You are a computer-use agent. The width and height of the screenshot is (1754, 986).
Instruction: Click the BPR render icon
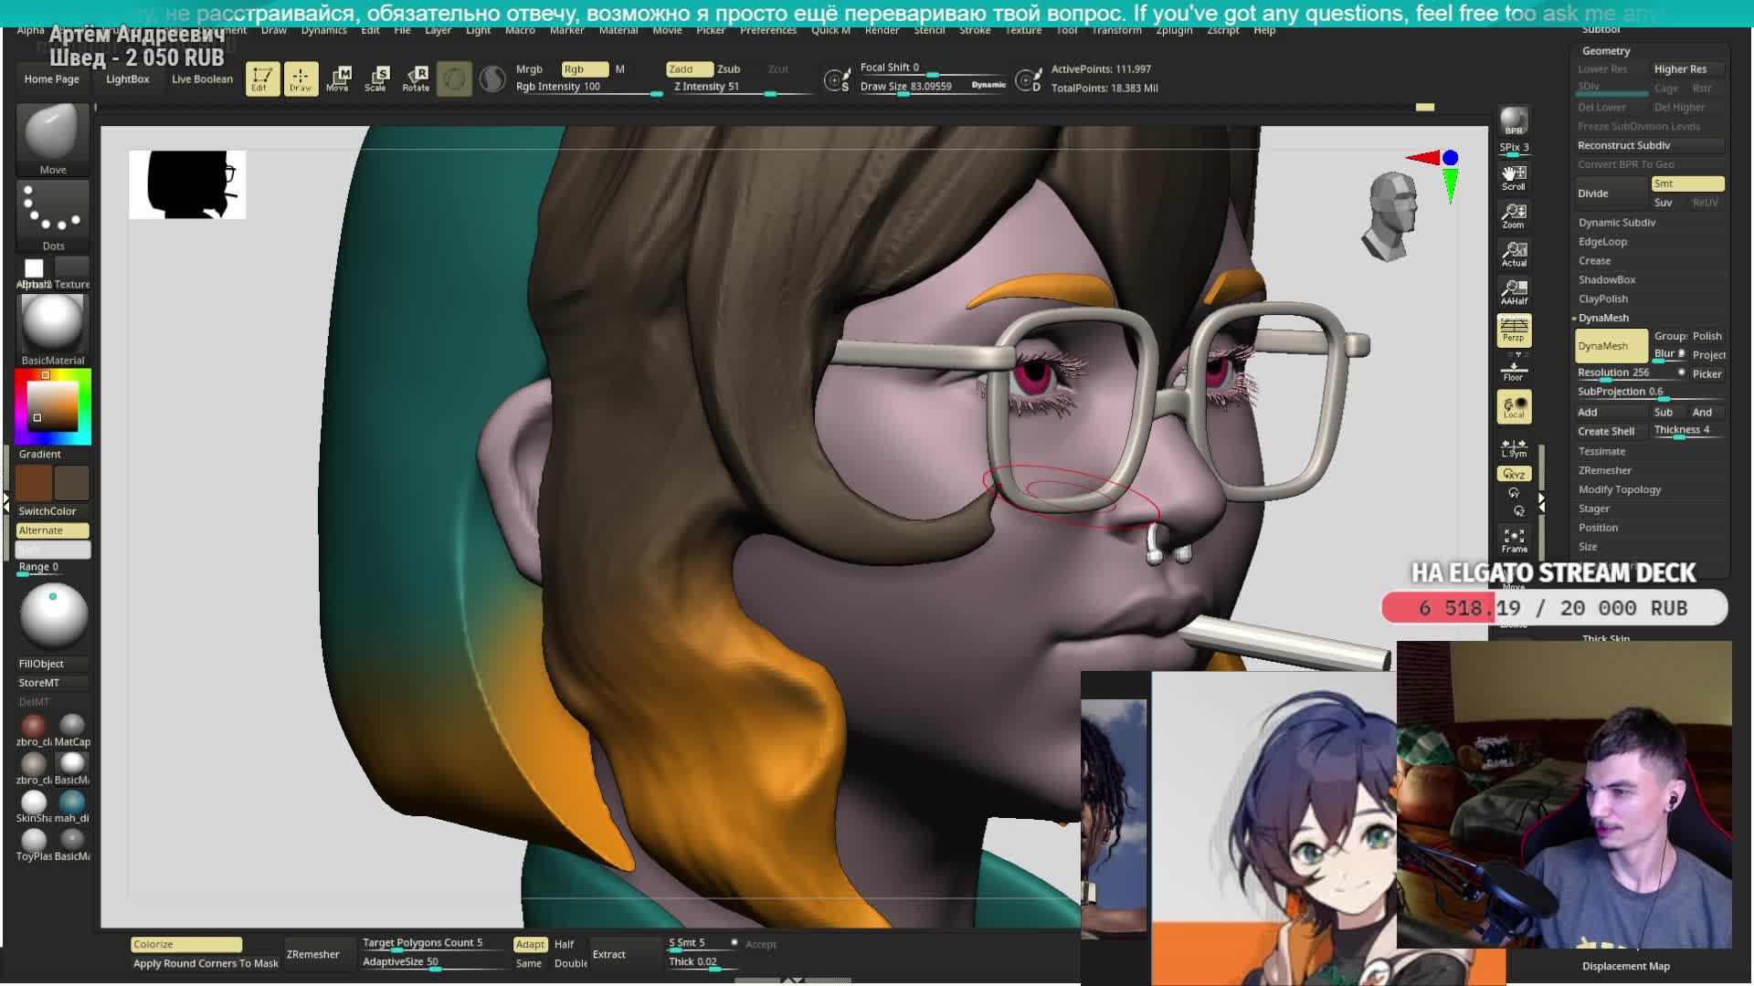tap(1514, 121)
